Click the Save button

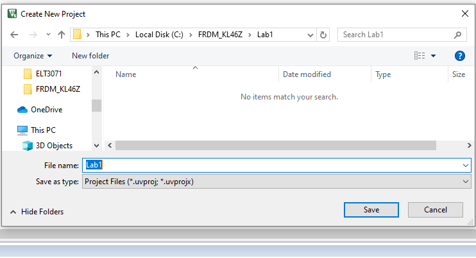tap(371, 210)
